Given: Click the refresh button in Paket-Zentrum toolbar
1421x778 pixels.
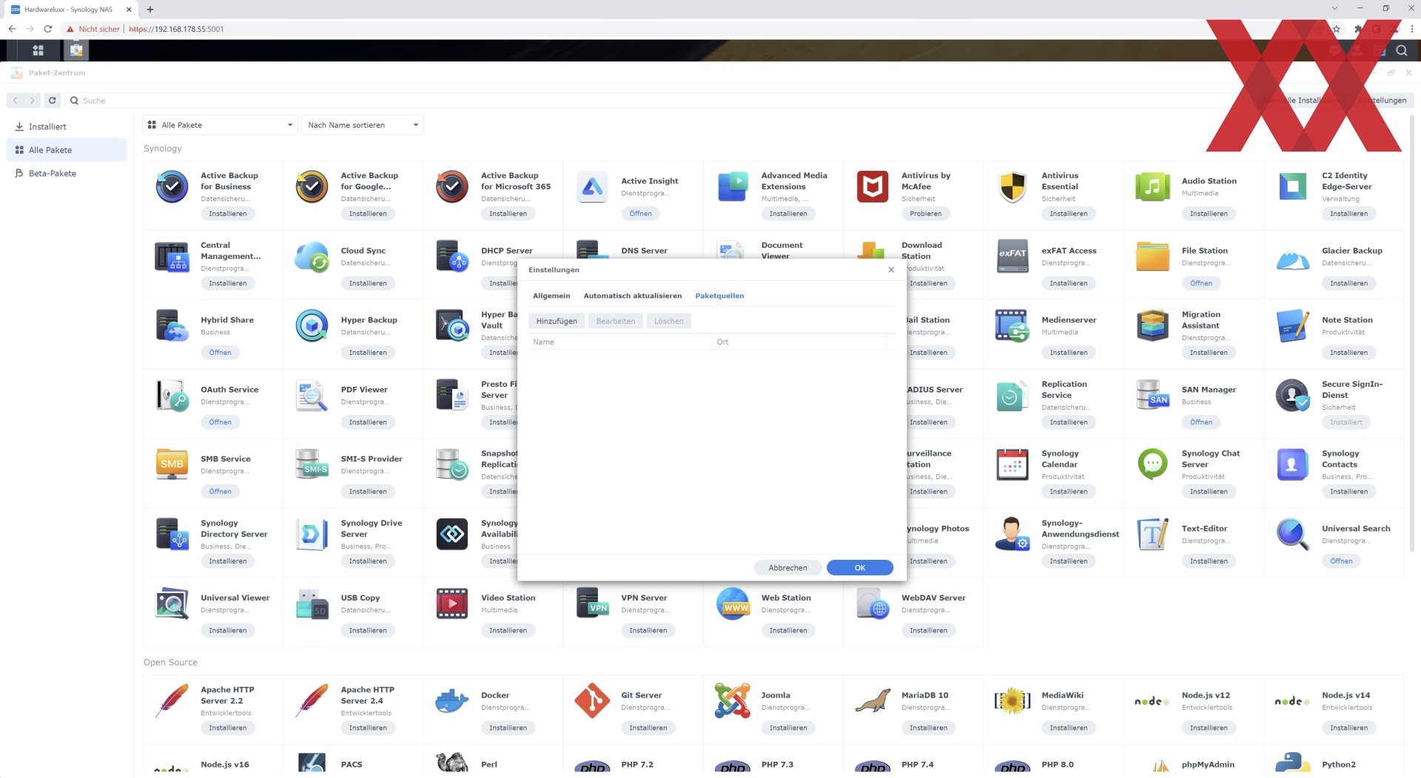Looking at the screenshot, I should click(52, 101).
